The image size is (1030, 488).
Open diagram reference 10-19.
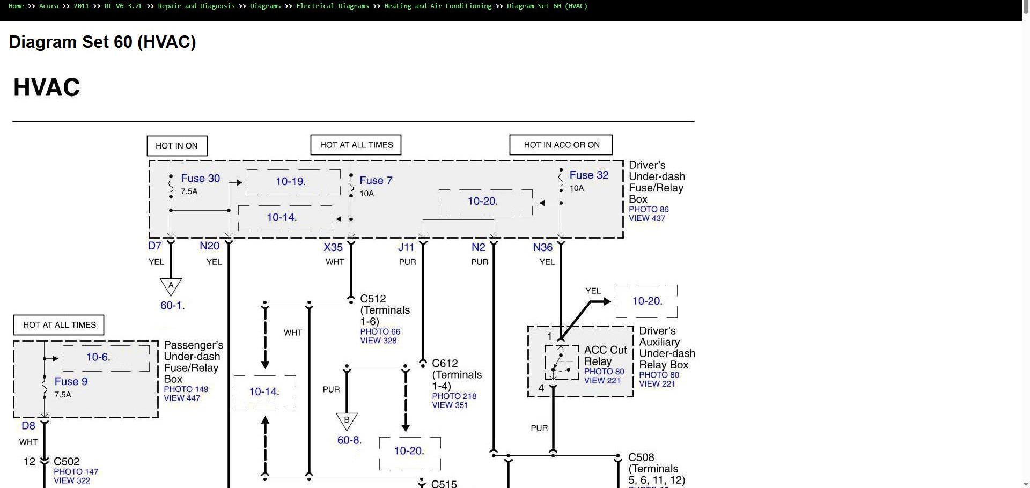tap(291, 181)
